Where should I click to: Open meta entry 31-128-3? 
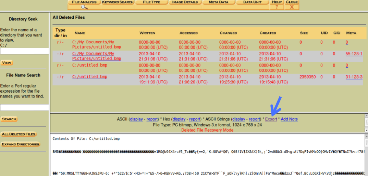tap(354, 77)
